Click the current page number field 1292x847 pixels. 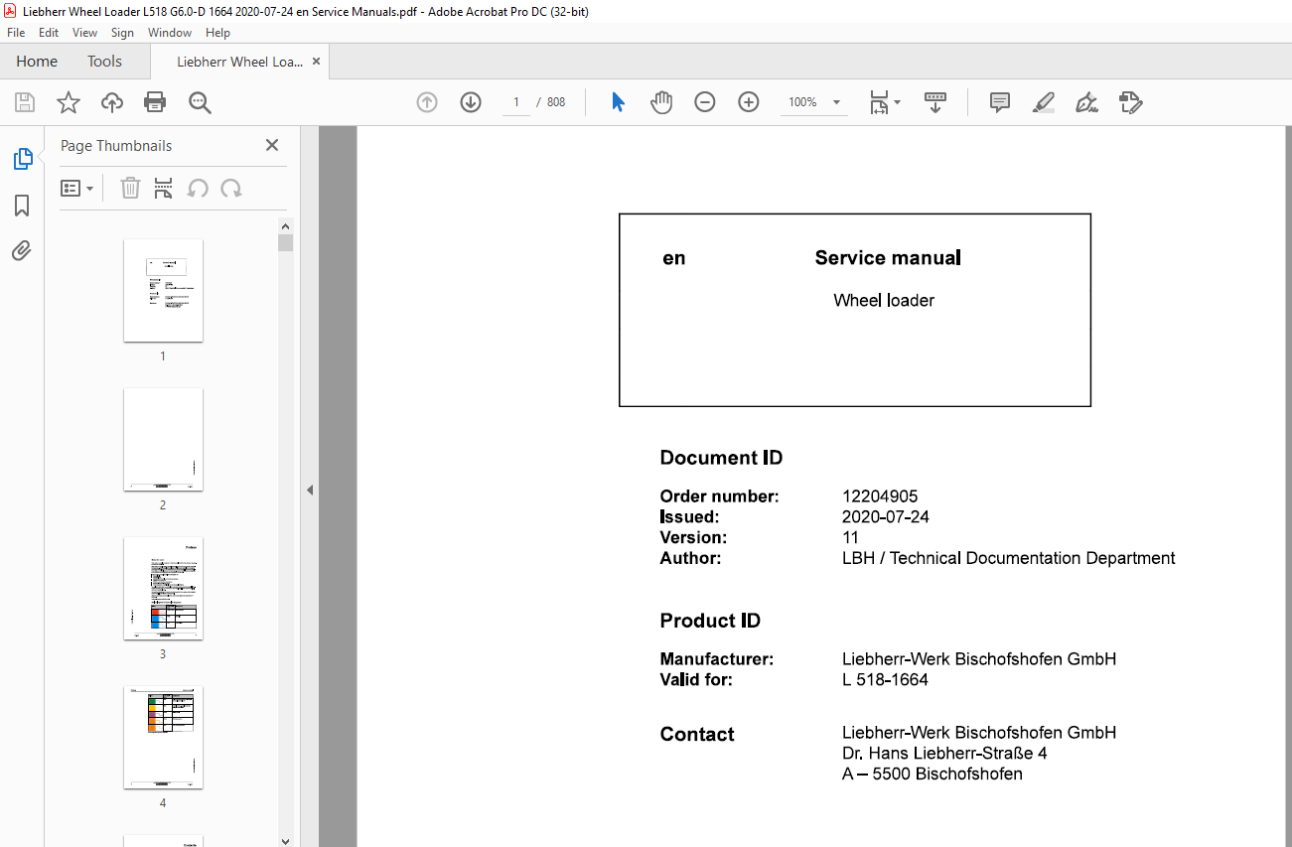(516, 102)
